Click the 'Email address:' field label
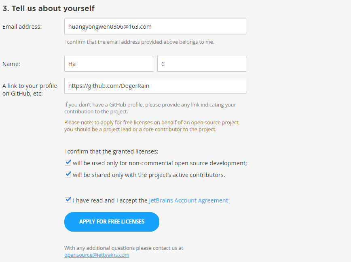 (x=22, y=27)
